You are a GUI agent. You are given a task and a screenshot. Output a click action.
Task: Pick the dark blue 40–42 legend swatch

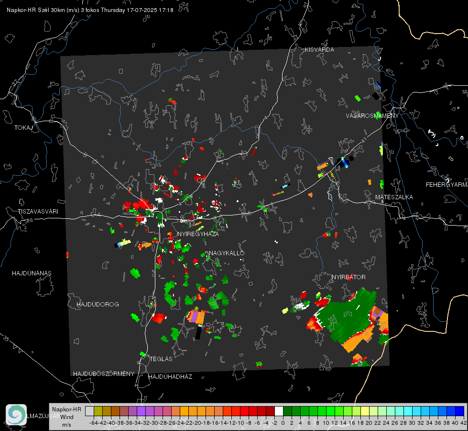coord(460,411)
